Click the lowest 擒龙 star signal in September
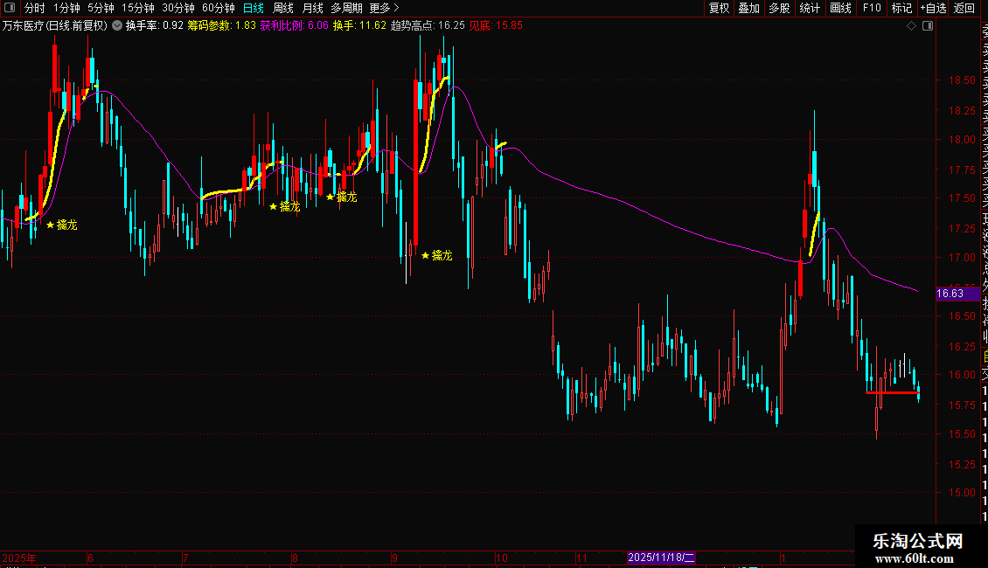988x568 pixels. pyautogui.click(x=436, y=255)
